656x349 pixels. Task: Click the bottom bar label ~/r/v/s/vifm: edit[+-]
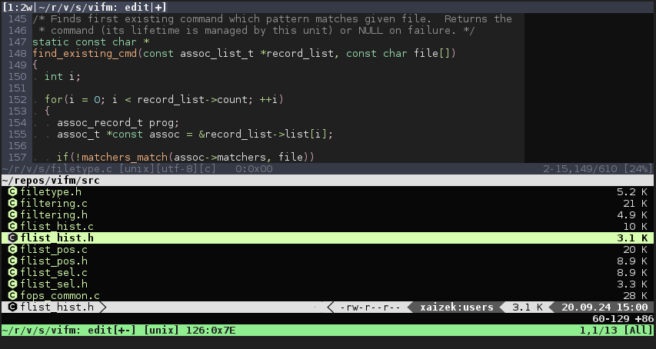coord(69,331)
